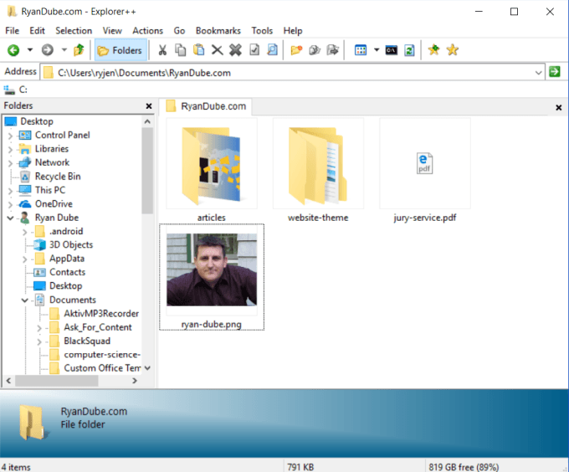Open Properties from toolbar icon

(254, 50)
